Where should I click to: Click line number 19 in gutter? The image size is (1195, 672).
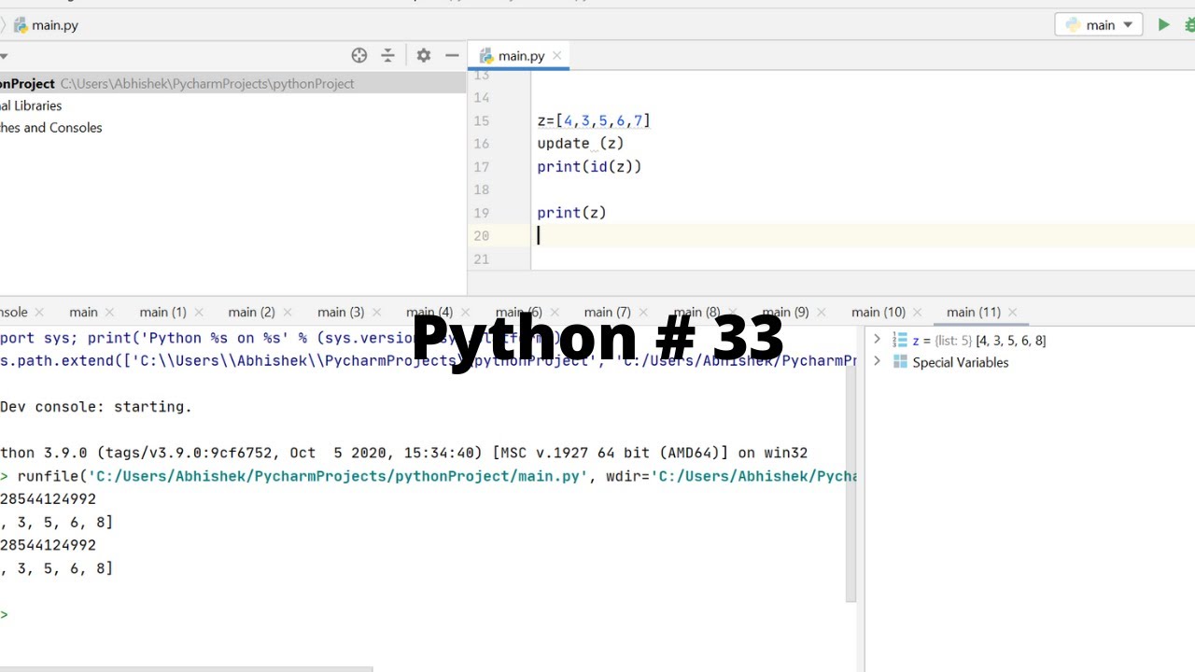point(481,213)
